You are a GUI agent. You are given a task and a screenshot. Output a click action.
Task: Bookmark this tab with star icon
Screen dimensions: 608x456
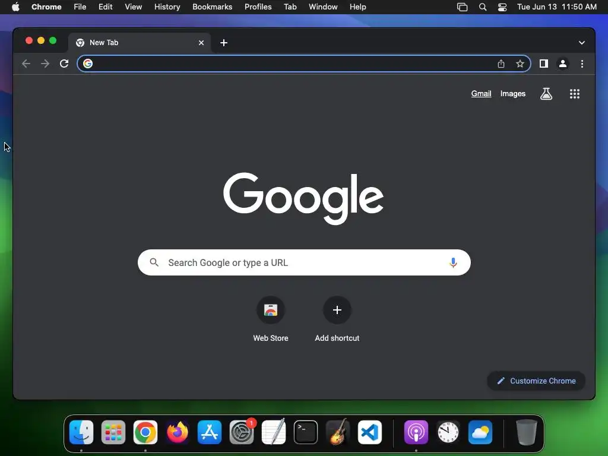[x=520, y=64]
